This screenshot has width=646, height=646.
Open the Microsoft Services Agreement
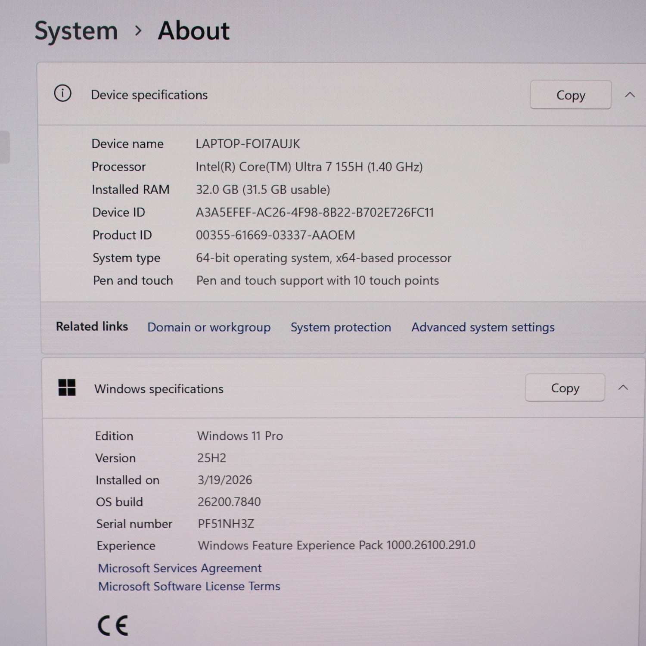(180, 568)
